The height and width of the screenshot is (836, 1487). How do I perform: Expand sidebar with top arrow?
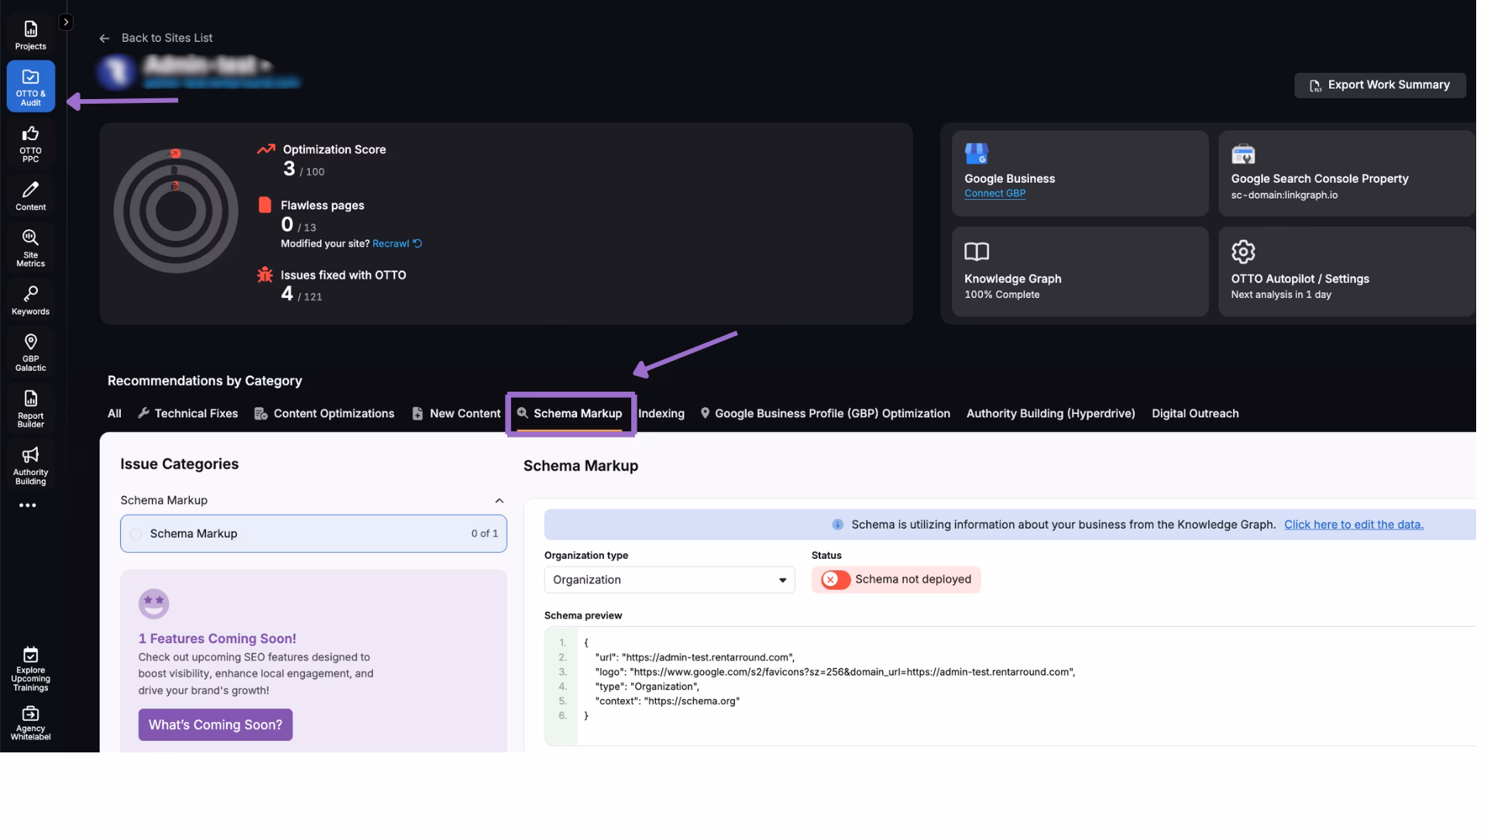click(x=66, y=22)
